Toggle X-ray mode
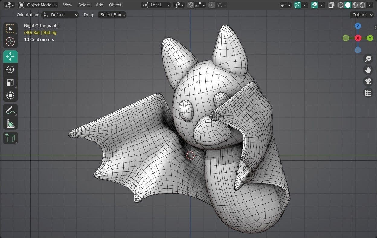The height and width of the screenshot is (238, 377). point(331,5)
